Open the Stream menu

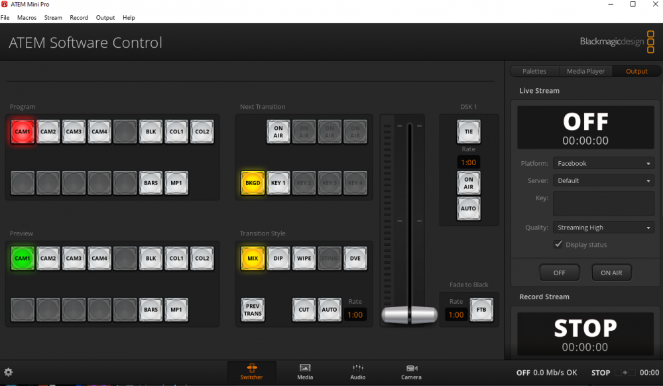click(53, 18)
